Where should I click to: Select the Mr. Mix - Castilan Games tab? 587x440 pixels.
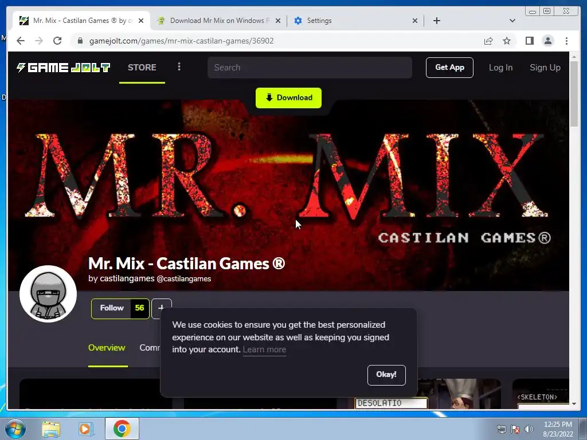pyautogui.click(x=81, y=21)
